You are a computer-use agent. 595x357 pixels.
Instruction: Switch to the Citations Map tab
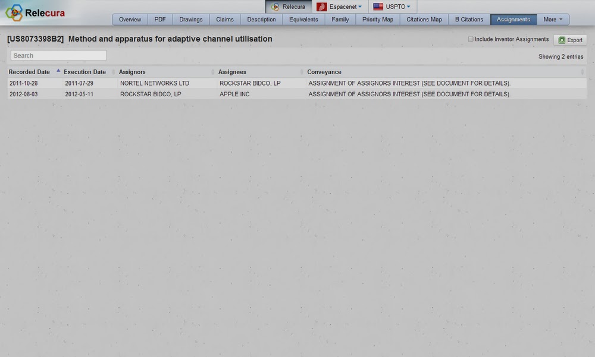pyautogui.click(x=424, y=20)
